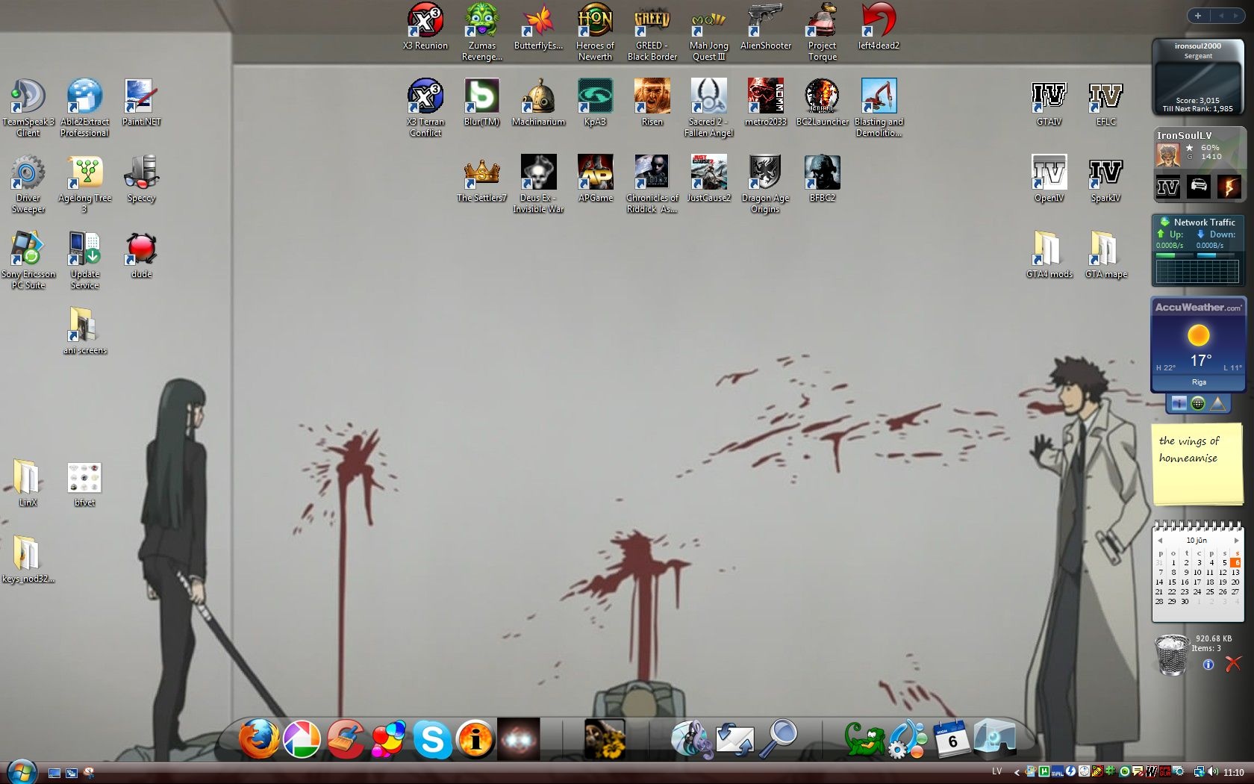The image size is (1254, 784).
Task: Select Deus Ex - Invisible War icon
Action: tap(538, 184)
